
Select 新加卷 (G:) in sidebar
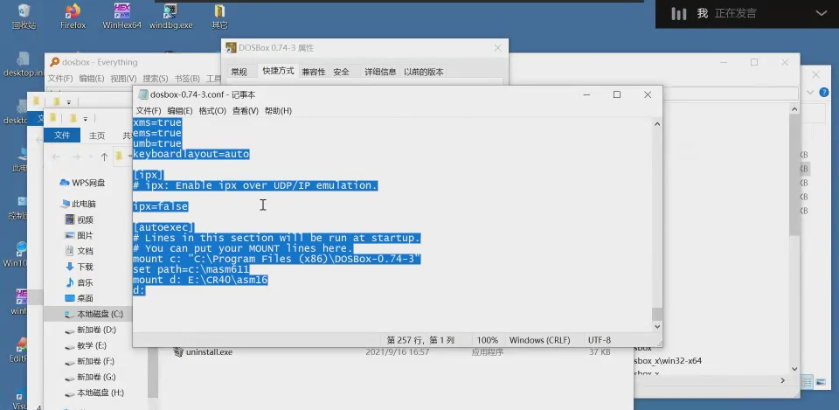coord(90,377)
